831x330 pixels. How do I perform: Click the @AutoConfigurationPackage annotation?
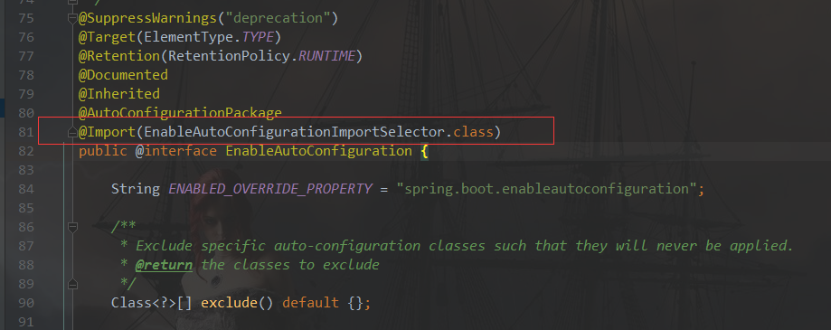tap(180, 113)
